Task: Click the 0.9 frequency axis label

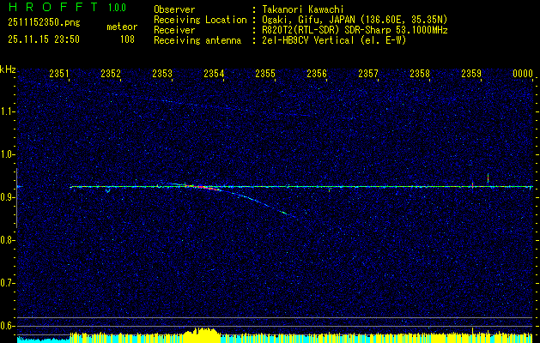Action: tap(6, 197)
